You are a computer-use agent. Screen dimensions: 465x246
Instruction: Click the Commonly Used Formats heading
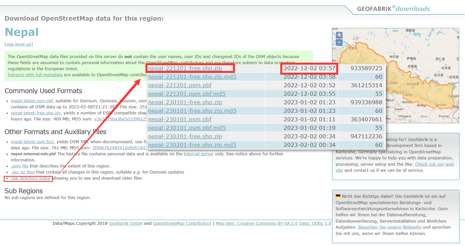43,91
